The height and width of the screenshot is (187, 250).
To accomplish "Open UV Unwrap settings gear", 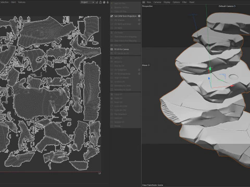I will point(139,20).
